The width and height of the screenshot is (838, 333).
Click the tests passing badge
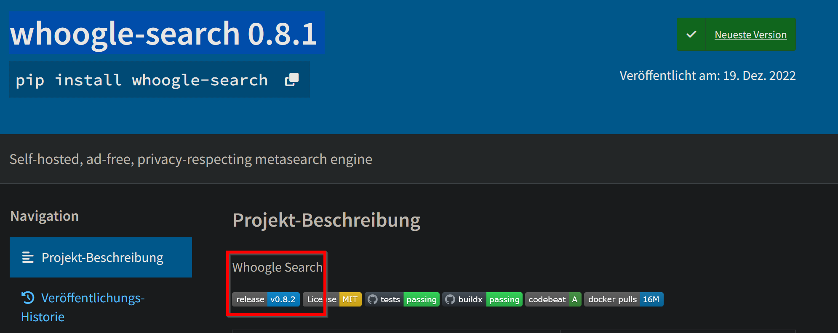(402, 299)
